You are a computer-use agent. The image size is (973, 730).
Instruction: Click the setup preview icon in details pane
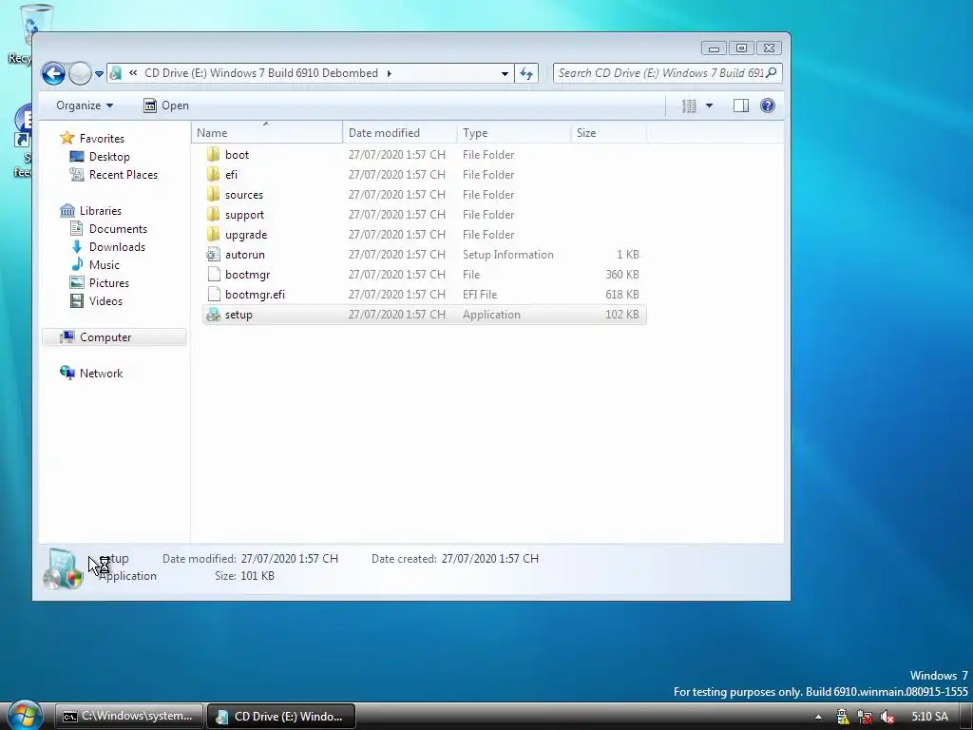[x=63, y=568]
